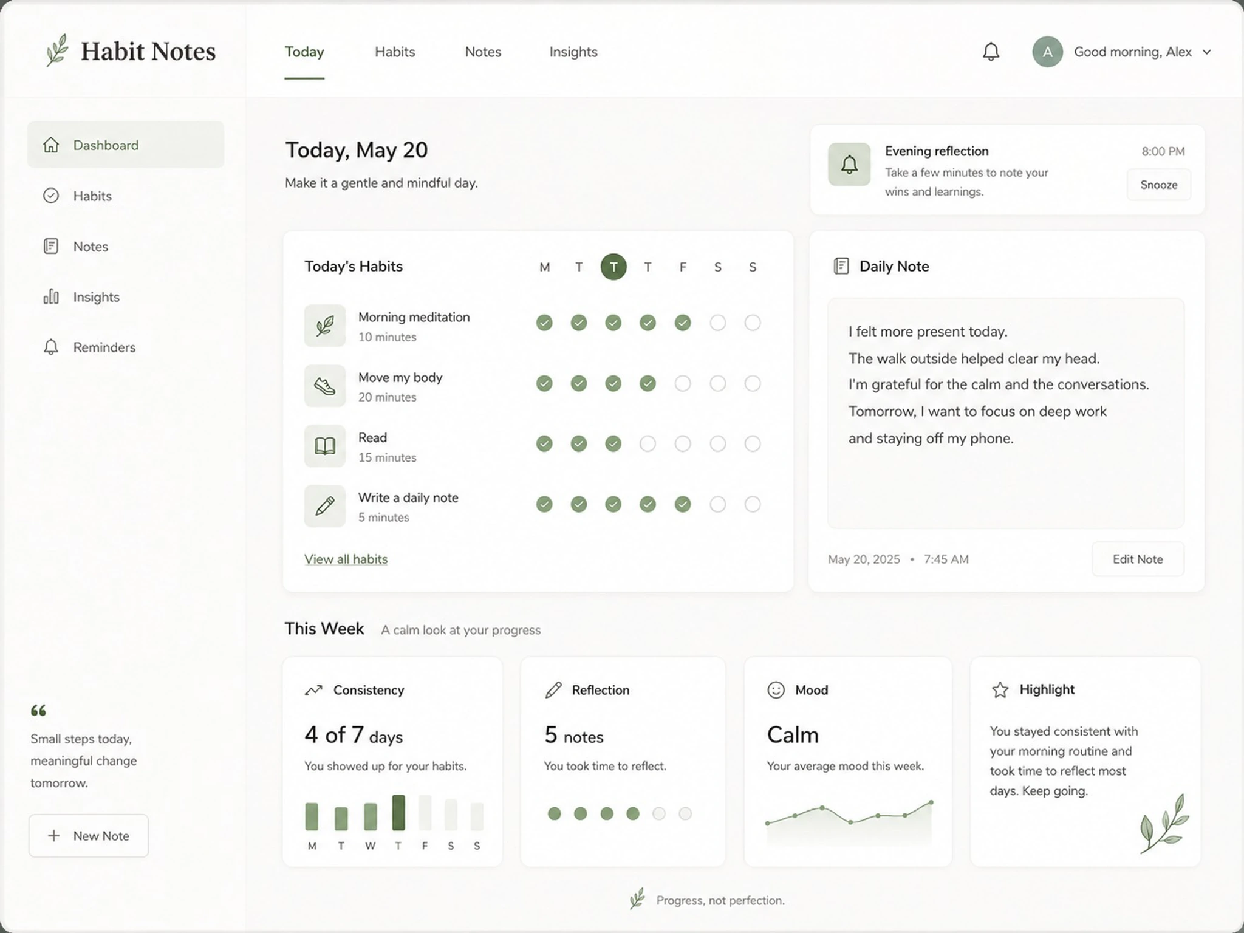The image size is (1244, 933).
Task: Mark Friday done for Move my body
Action: coord(683,383)
